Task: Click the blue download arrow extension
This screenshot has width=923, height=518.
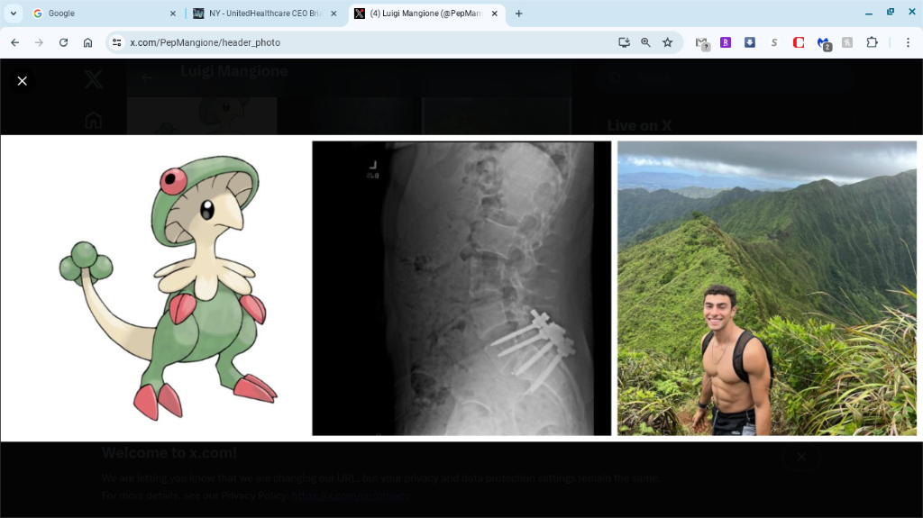Action: pyautogui.click(x=750, y=42)
